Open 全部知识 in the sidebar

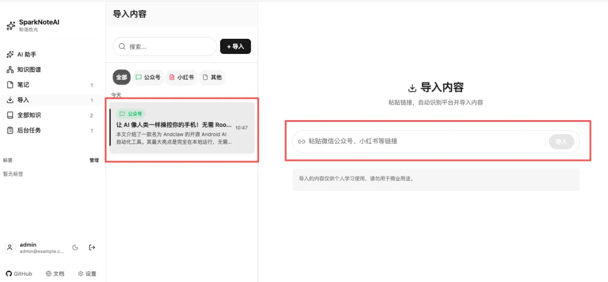51,115
